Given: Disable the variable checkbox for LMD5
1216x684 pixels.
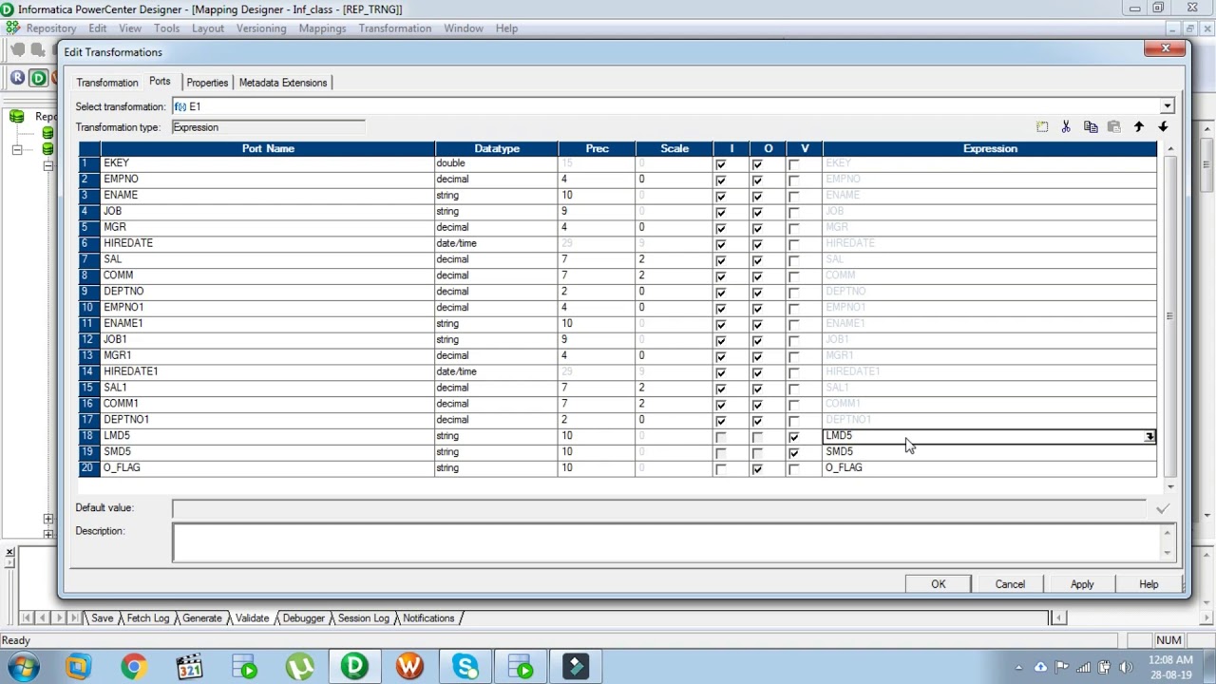Looking at the screenshot, I should [x=794, y=437].
